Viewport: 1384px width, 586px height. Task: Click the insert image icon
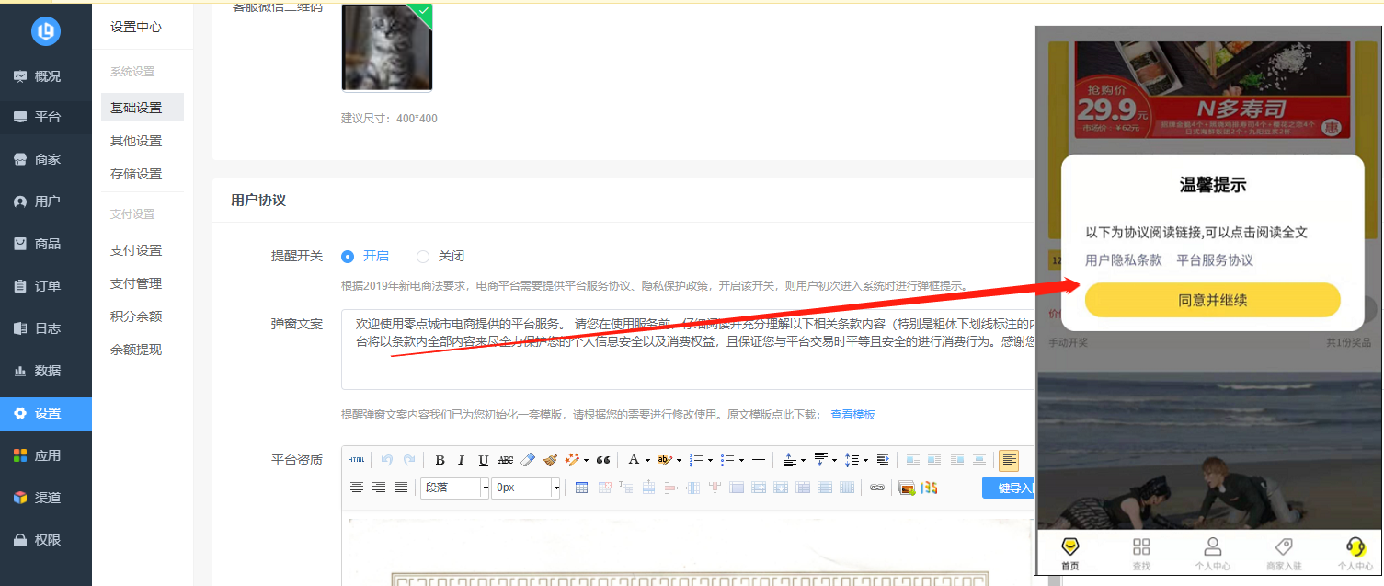(907, 488)
